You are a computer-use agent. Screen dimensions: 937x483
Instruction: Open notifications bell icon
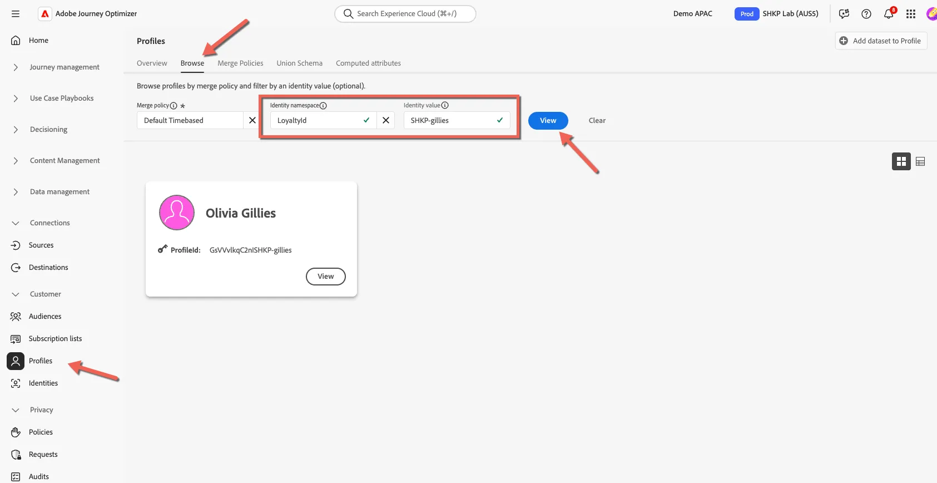click(x=889, y=14)
